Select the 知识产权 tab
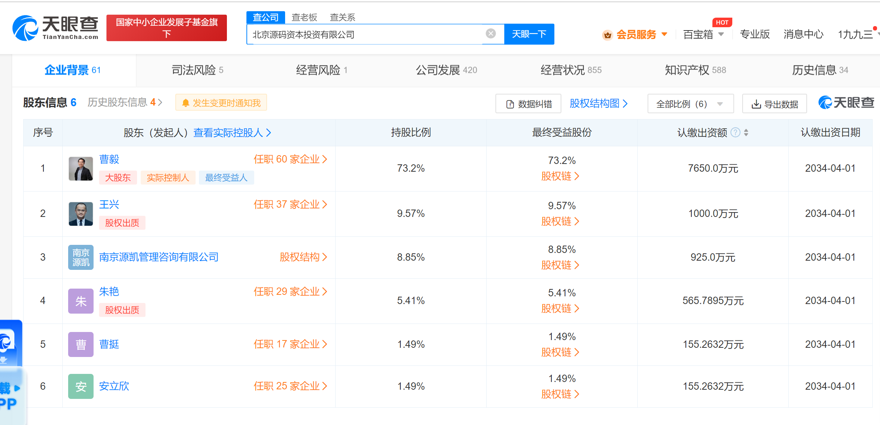 tap(695, 70)
